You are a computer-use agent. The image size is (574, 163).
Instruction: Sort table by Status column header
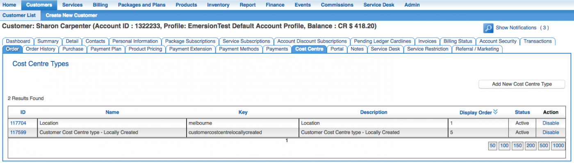coord(522,112)
